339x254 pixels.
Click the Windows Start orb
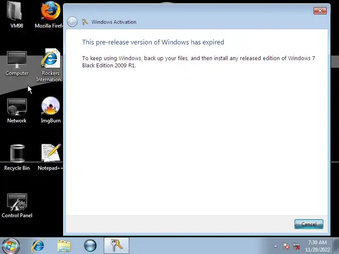coord(10,246)
